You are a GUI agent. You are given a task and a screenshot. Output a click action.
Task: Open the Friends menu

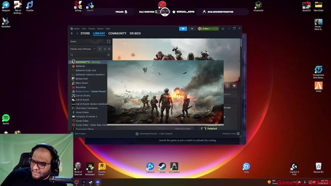tap(92, 29)
